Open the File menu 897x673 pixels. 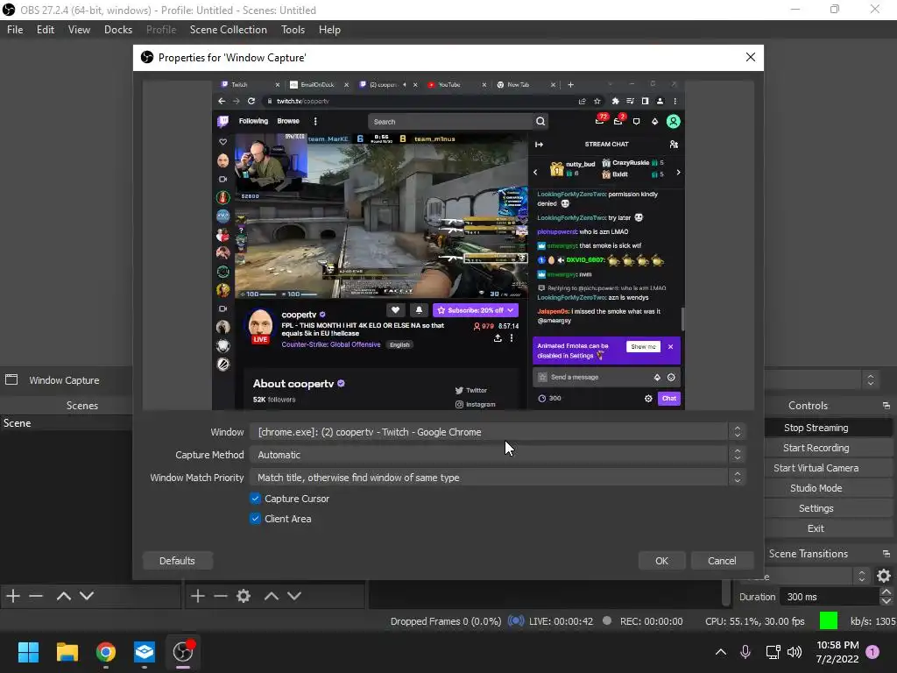pos(15,30)
